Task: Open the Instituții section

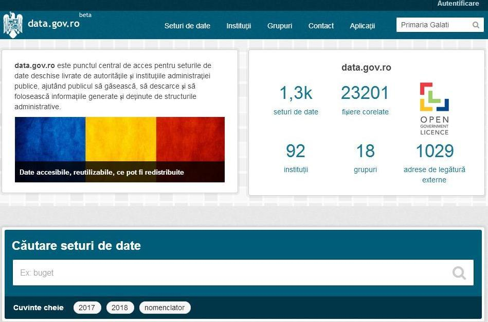Action: tap(239, 25)
